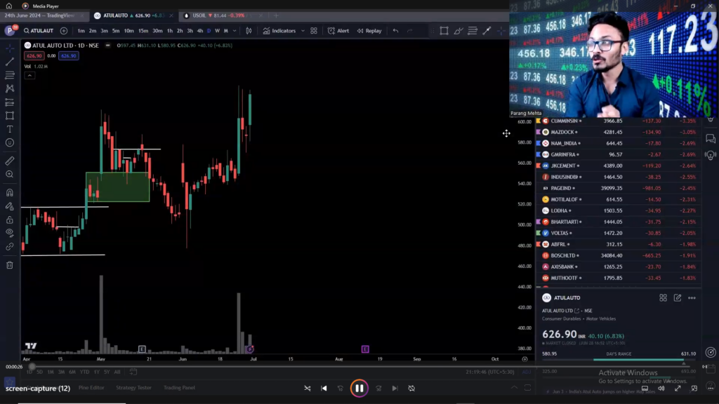Collapse the bottom panel chevron
This screenshot has width=719, height=404.
point(514,387)
